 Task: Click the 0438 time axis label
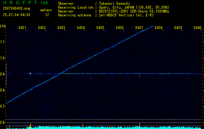point(159,27)
